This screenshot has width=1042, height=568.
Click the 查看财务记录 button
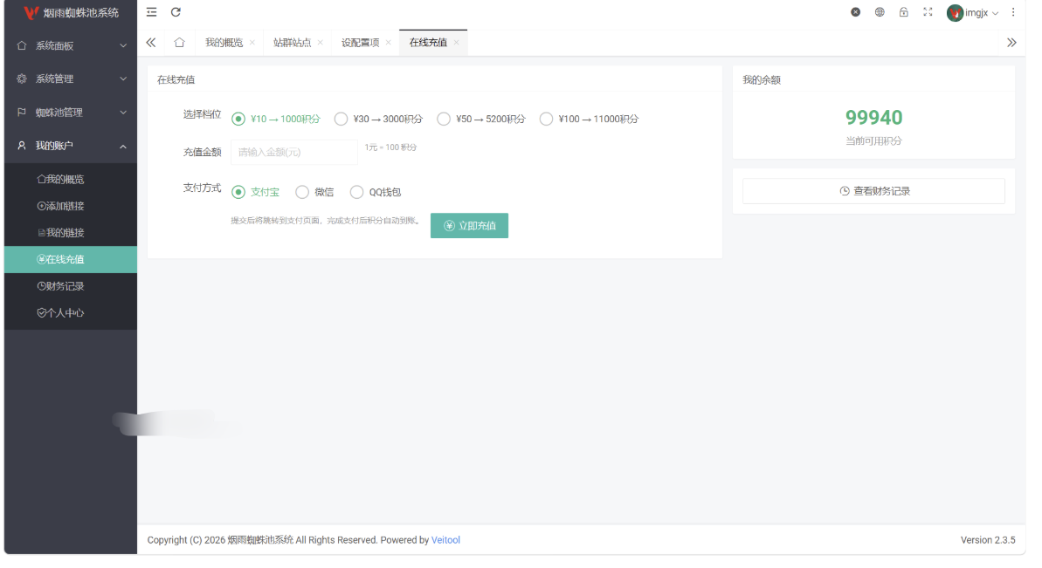tap(874, 191)
